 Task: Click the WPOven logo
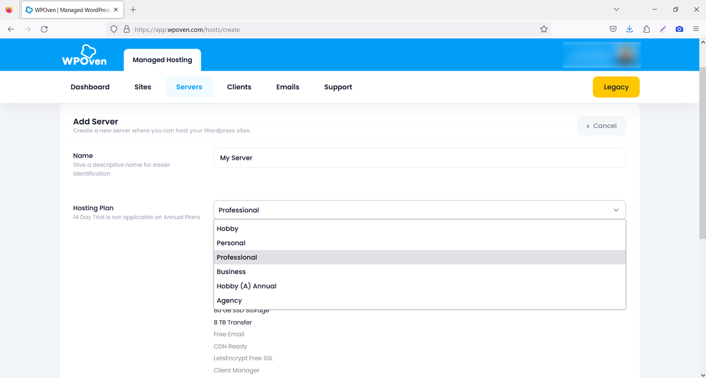click(84, 55)
